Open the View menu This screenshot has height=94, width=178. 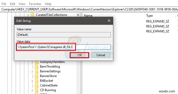(x=22, y=4)
